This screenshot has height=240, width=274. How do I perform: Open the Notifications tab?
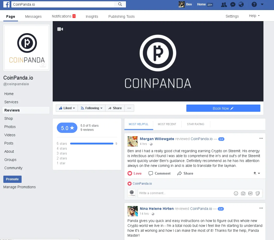[63, 16]
